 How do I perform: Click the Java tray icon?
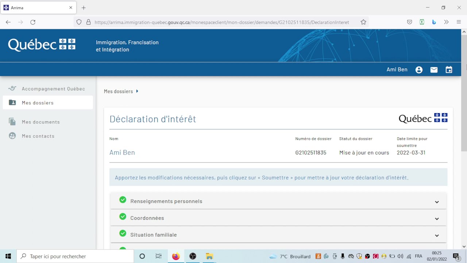tap(318, 256)
